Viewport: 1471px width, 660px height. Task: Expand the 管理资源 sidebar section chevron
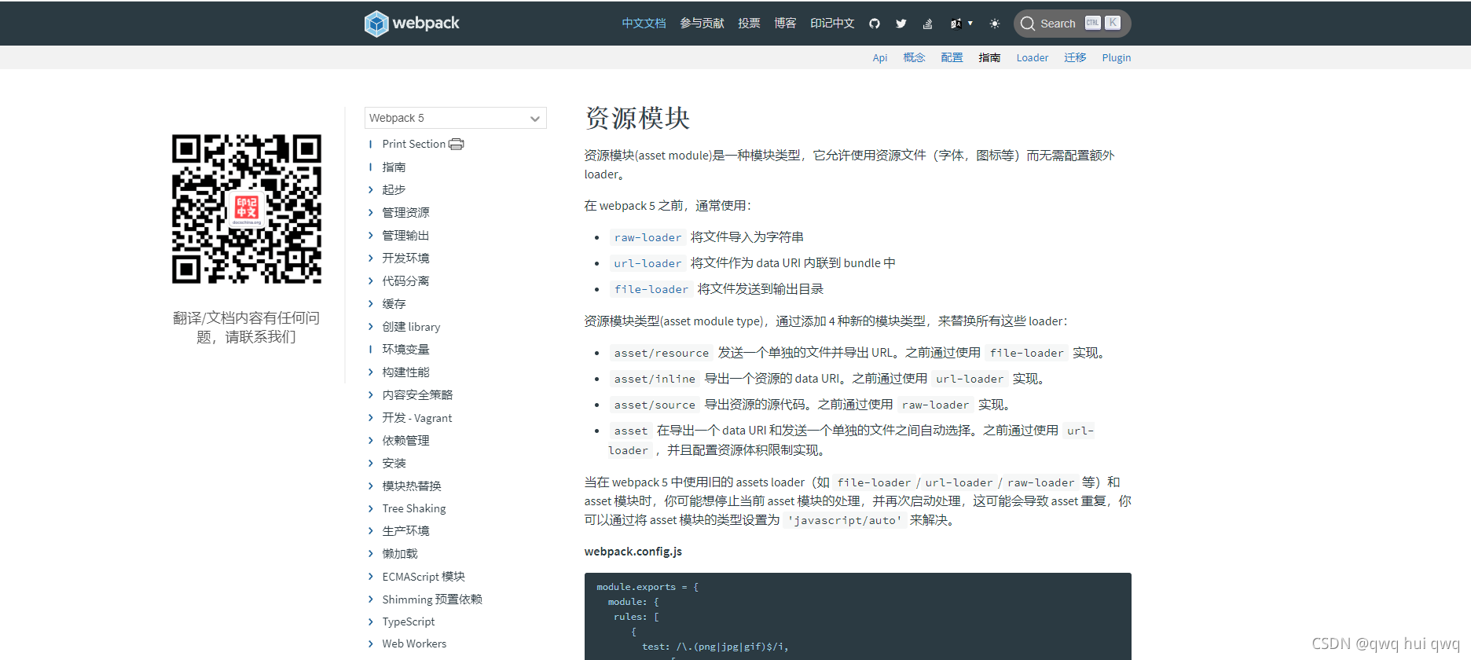click(371, 212)
